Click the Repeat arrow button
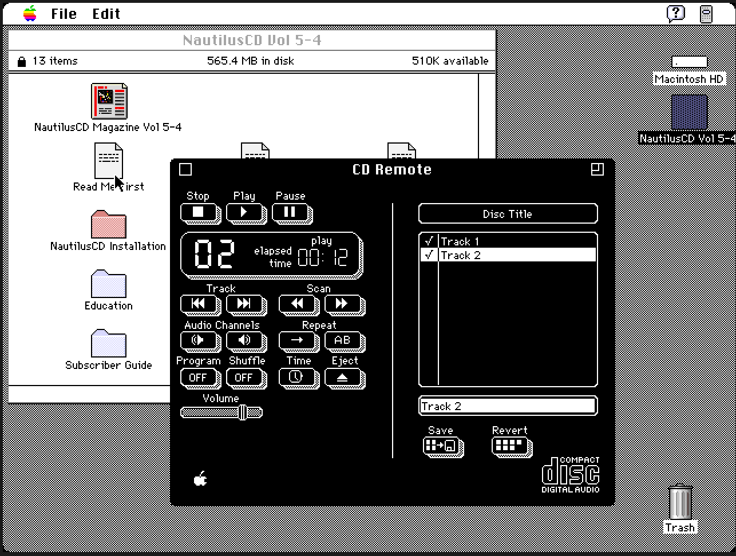The height and width of the screenshot is (556, 736). click(298, 340)
